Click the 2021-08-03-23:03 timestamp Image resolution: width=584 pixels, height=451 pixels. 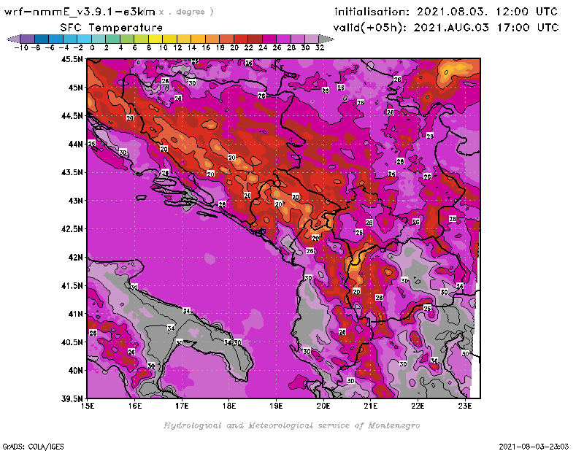534,446
